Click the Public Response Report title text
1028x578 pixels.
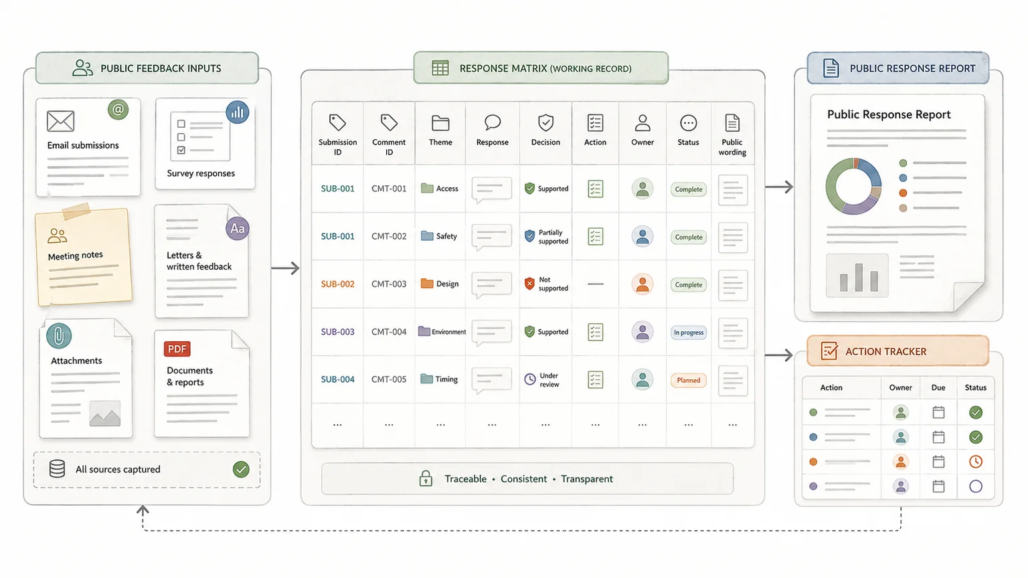pyautogui.click(x=889, y=114)
